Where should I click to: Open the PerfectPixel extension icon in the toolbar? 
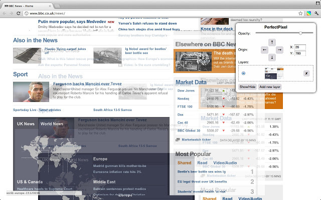pyautogui.click(x=309, y=13)
